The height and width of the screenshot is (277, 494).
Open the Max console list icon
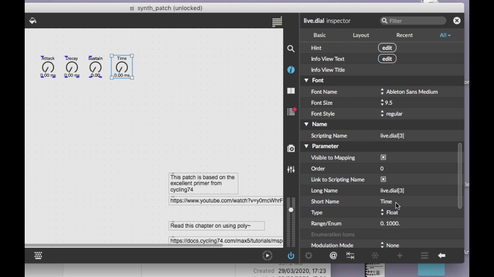click(291, 112)
